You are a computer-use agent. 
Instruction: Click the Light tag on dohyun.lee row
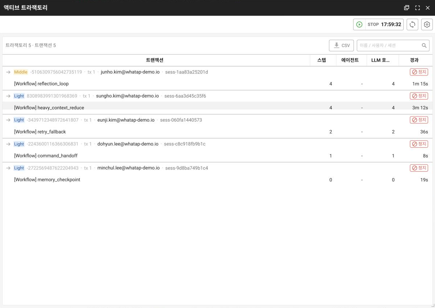click(19, 144)
